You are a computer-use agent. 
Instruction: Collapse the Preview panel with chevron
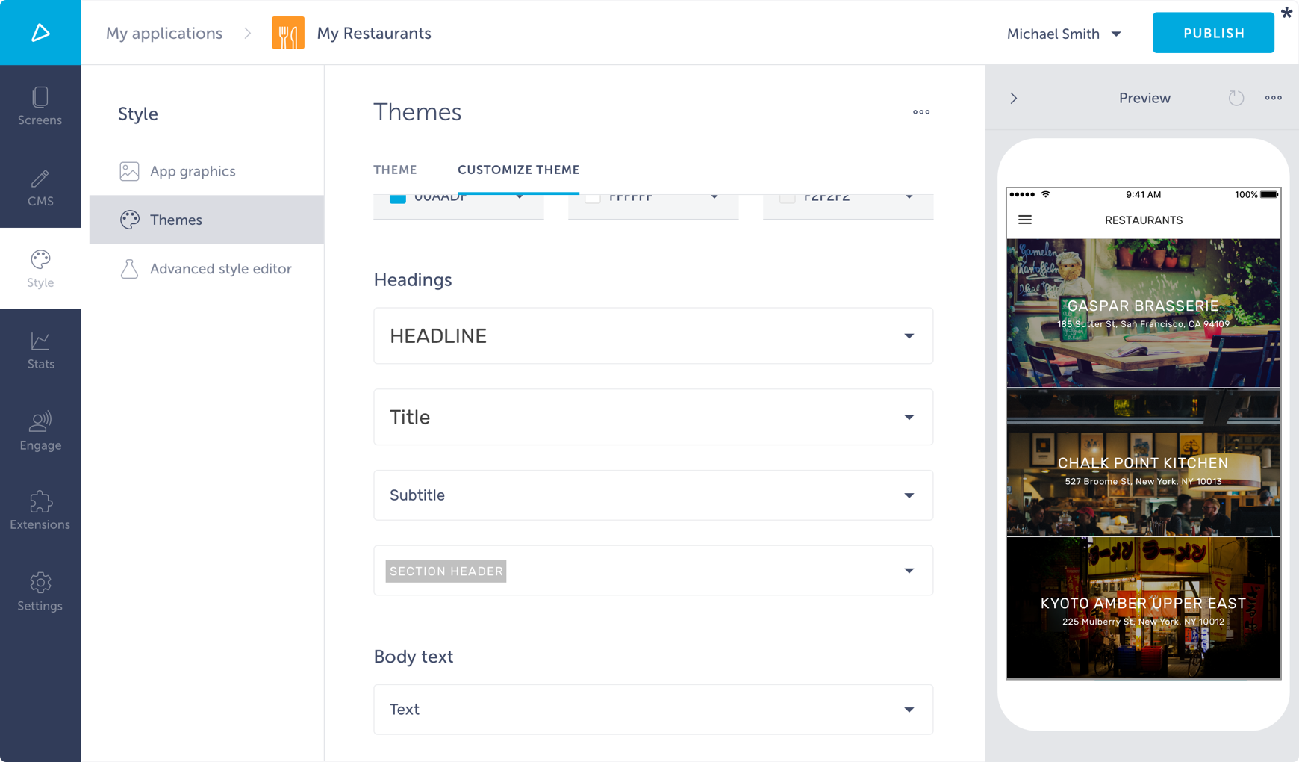click(x=1014, y=98)
